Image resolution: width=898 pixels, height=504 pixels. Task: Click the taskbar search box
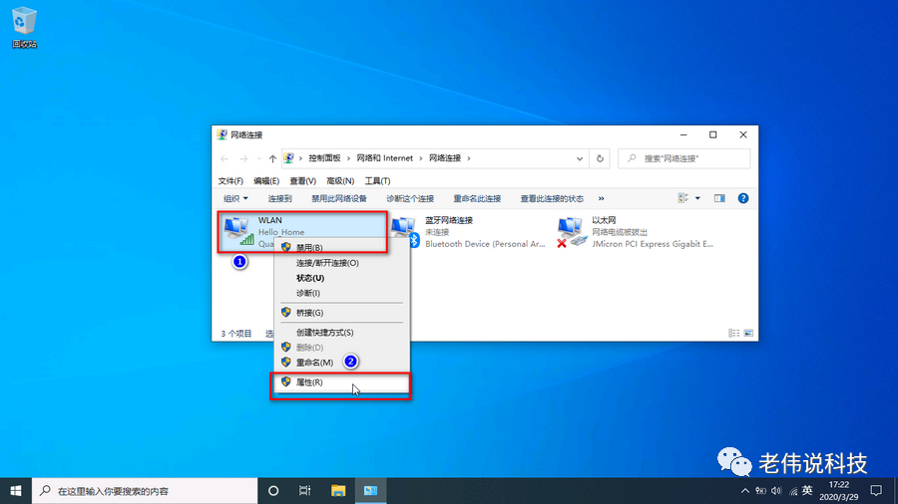pos(145,491)
